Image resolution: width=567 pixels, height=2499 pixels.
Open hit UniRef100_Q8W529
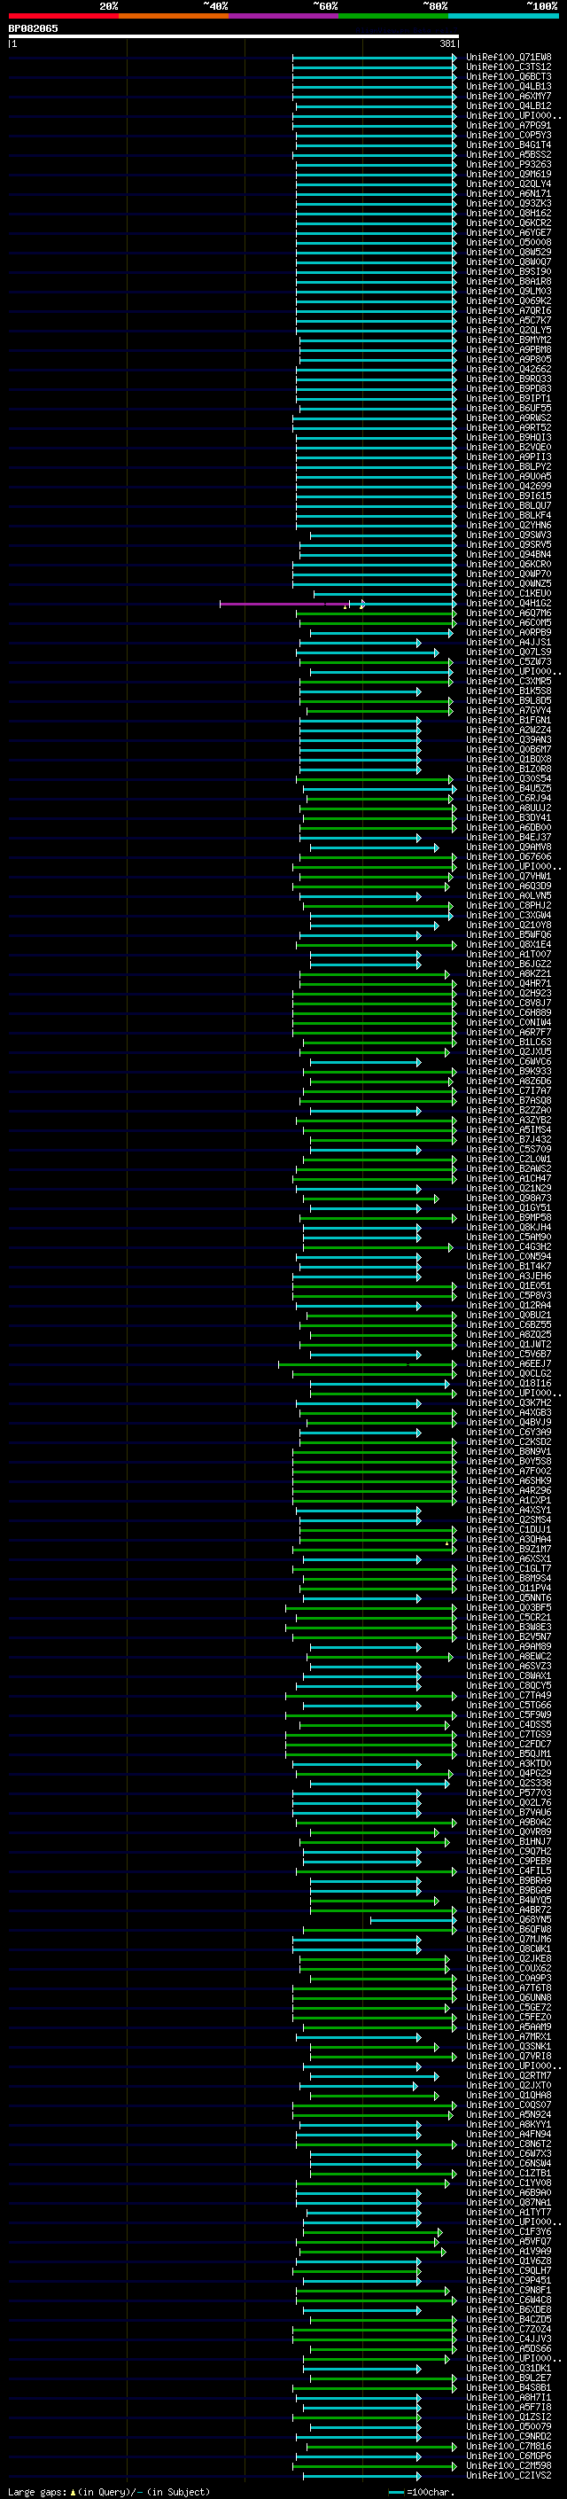point(509,253)
